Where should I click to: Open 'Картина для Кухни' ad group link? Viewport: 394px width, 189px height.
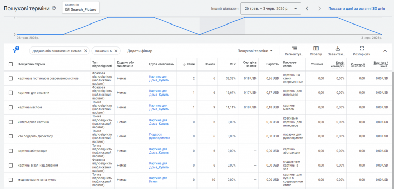[158, 180]
